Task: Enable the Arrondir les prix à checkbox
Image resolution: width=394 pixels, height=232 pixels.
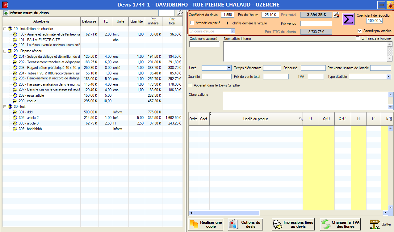Action: point(192,23)
